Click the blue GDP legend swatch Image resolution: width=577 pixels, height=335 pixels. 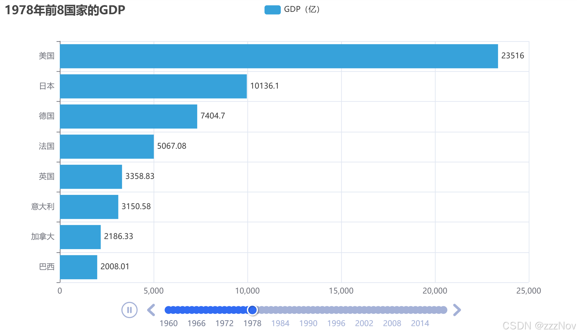click(x=272, y=10)
